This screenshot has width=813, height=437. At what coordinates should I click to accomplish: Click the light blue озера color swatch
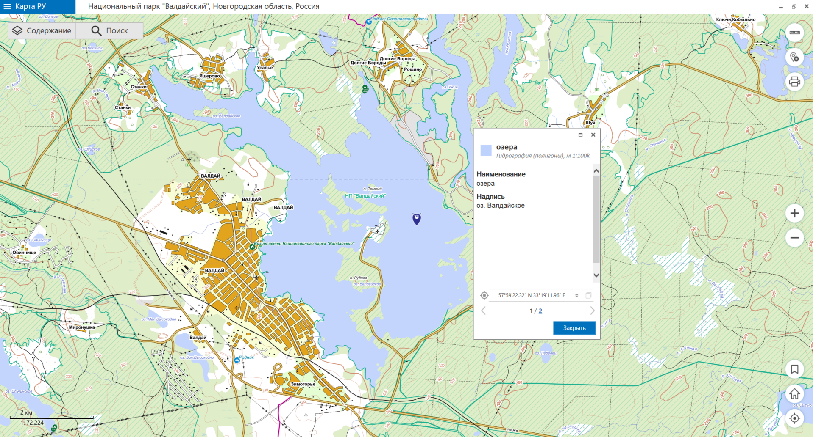[x=486, y=150]
